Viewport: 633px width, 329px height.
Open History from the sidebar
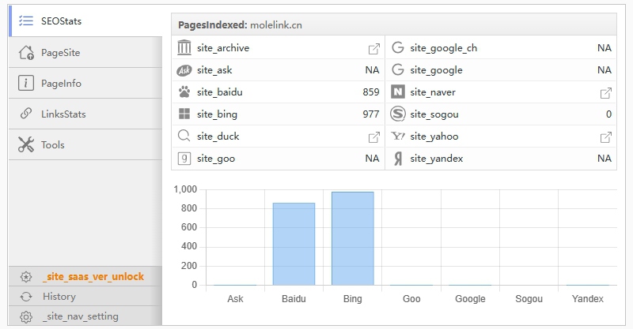tap(59, 297)
